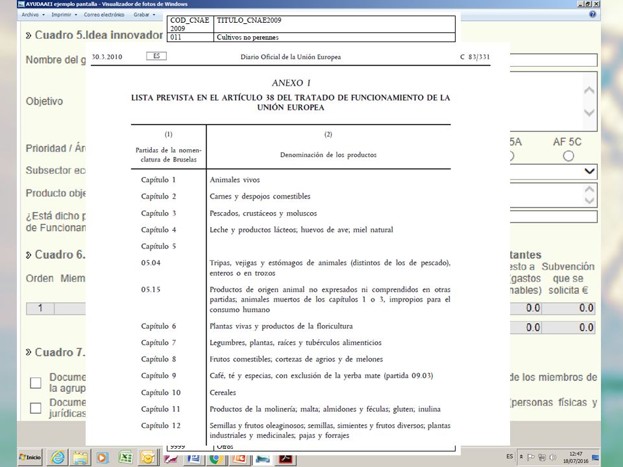Click the Objetivo text area up arrow
This screenshot has height=467, width=623.
point(589,90)
